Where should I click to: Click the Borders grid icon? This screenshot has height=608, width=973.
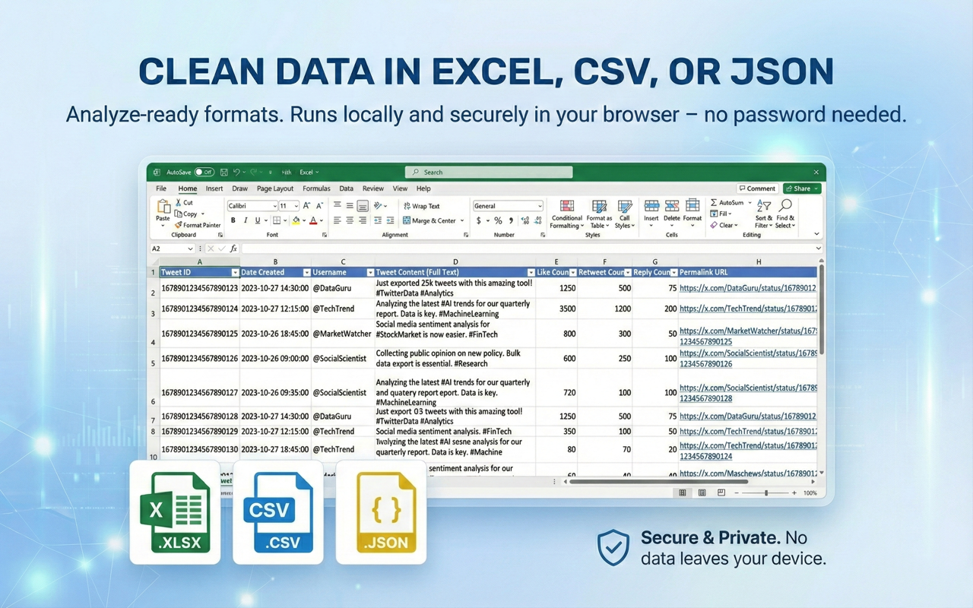point(275,220)
